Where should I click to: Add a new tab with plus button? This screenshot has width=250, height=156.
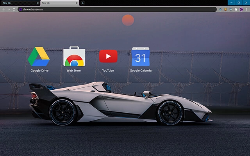[83, 3]
